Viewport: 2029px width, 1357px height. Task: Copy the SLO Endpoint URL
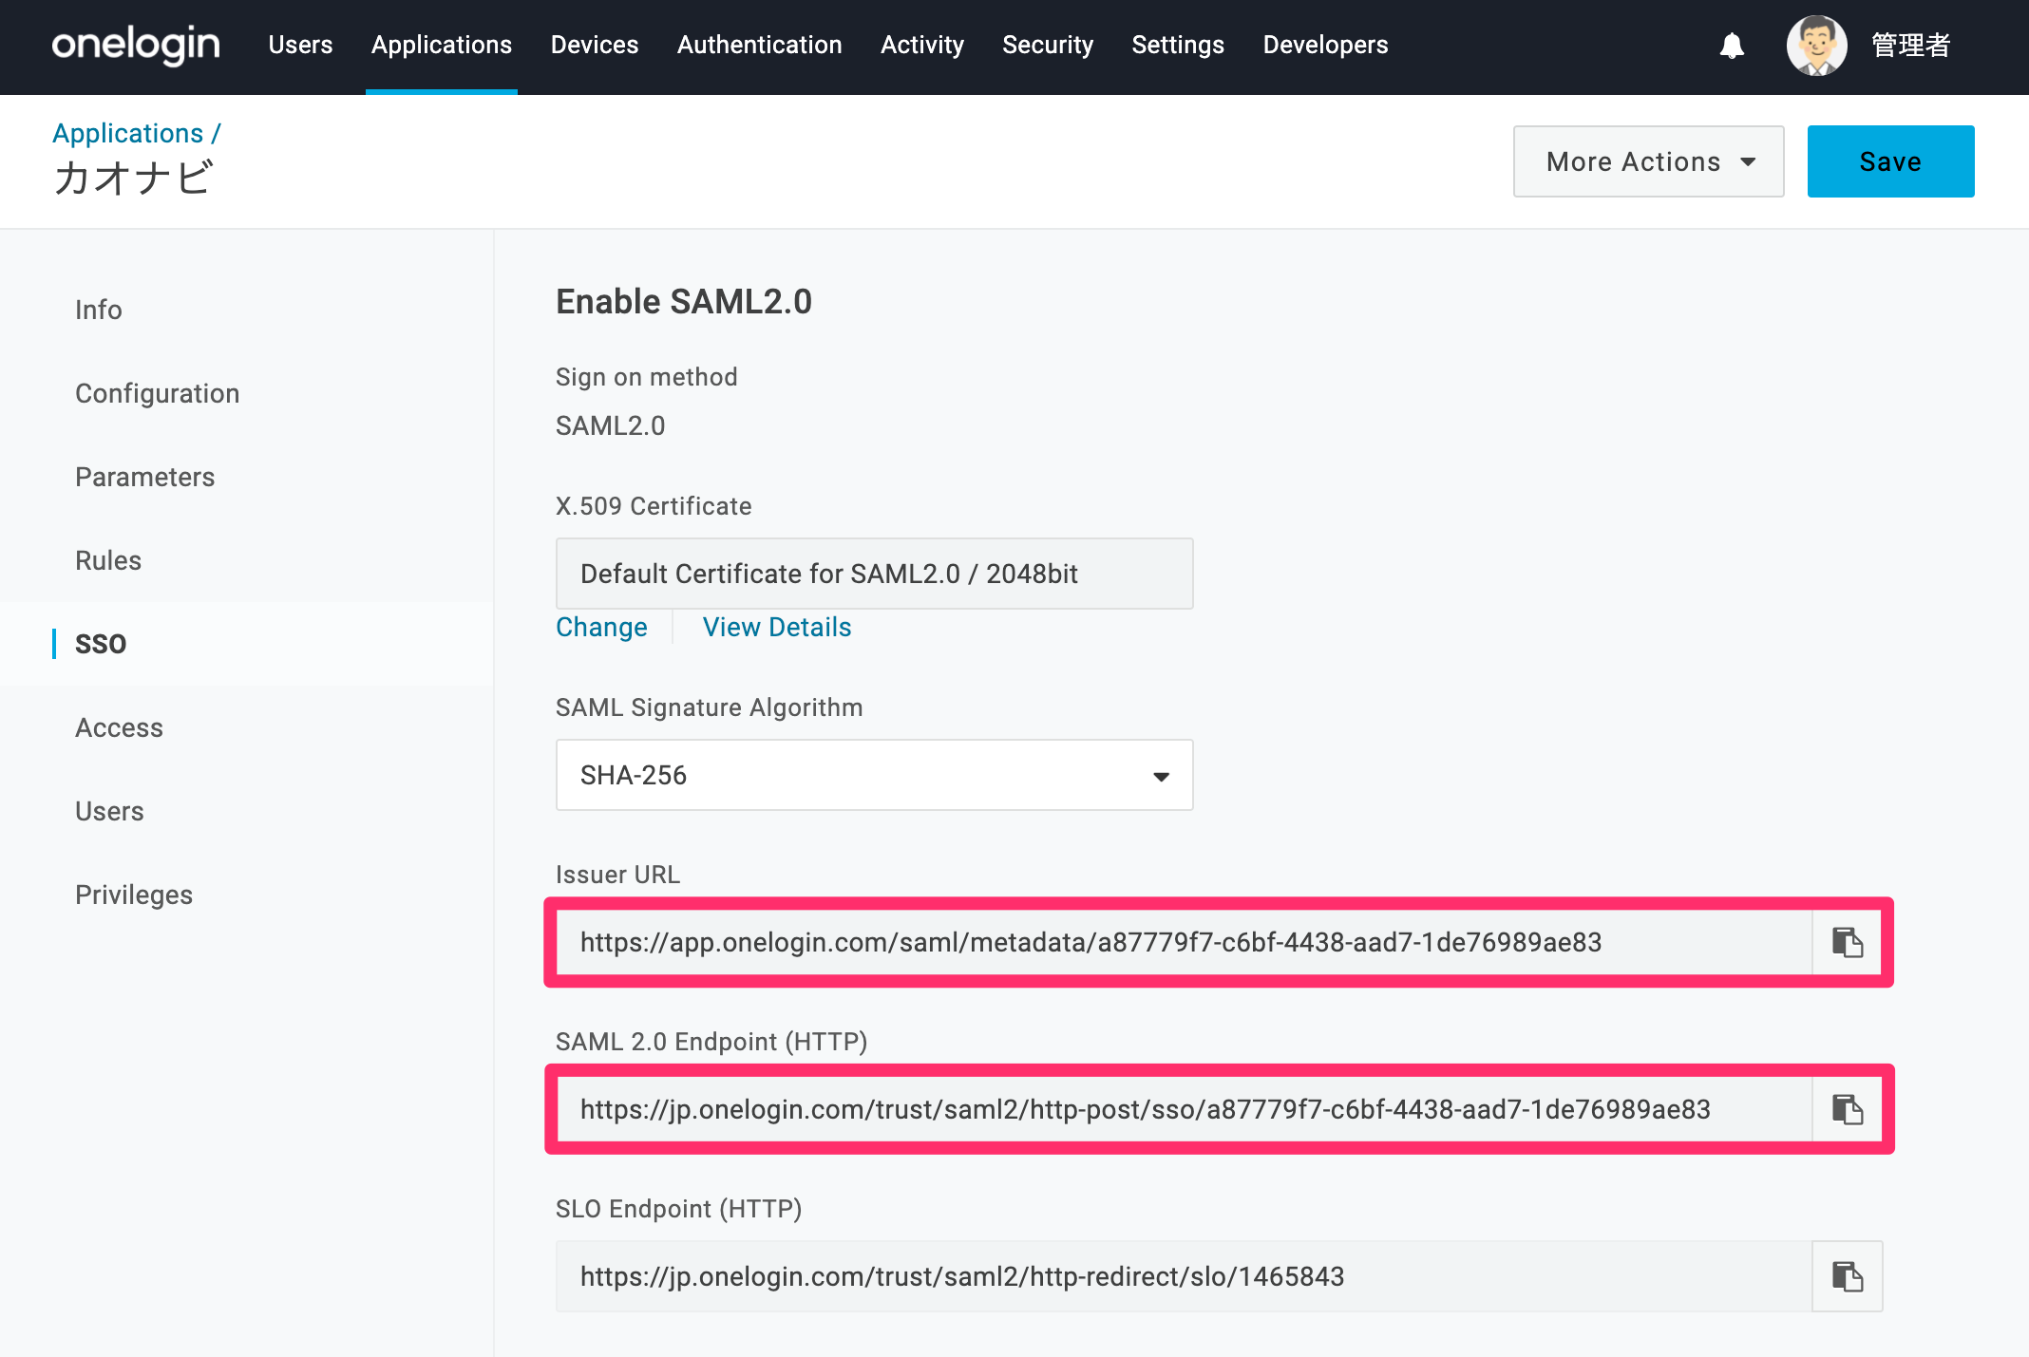1848,1276
